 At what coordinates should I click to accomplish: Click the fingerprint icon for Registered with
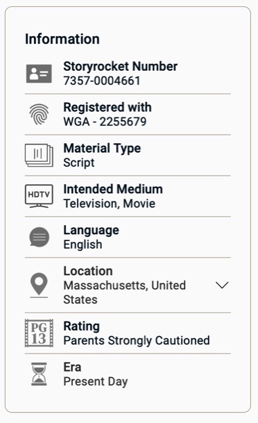(39, 115)
